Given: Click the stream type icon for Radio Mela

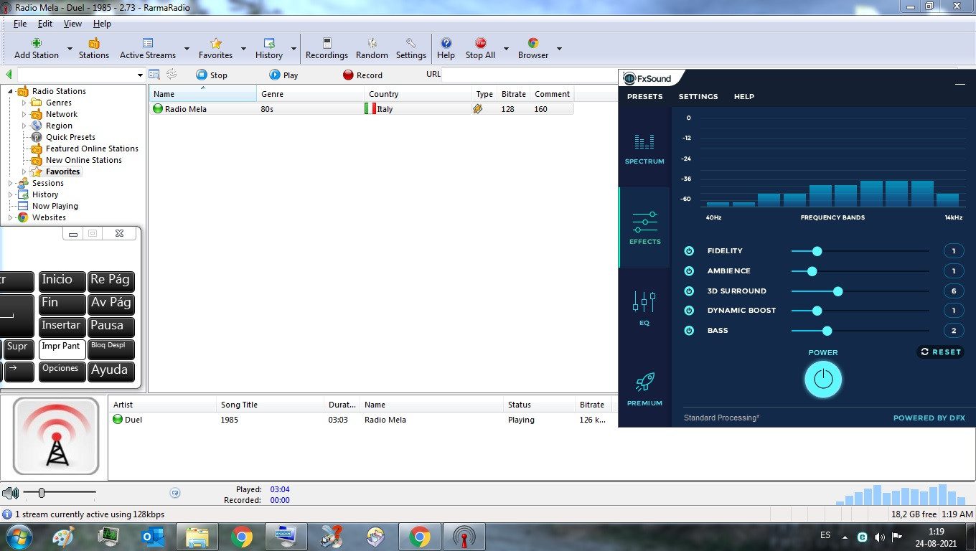Looking at the screenshot, I should 478,109.
